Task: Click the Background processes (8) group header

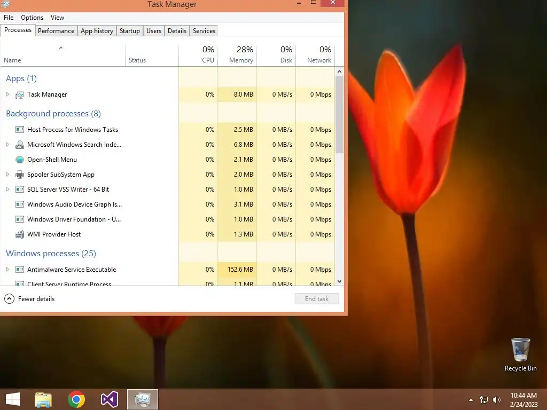Action: (53, 114)
